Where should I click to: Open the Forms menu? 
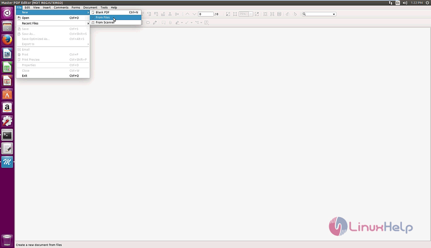pyautogui.click(x=76, y=7)
